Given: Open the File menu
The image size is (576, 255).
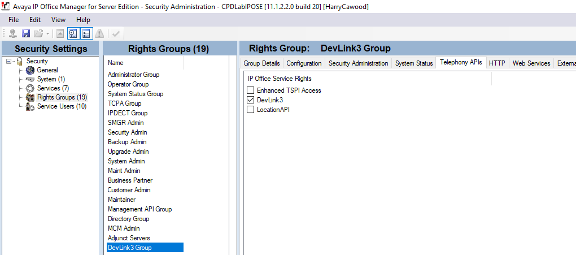Looking at the screenshot, I should (14, 20).
